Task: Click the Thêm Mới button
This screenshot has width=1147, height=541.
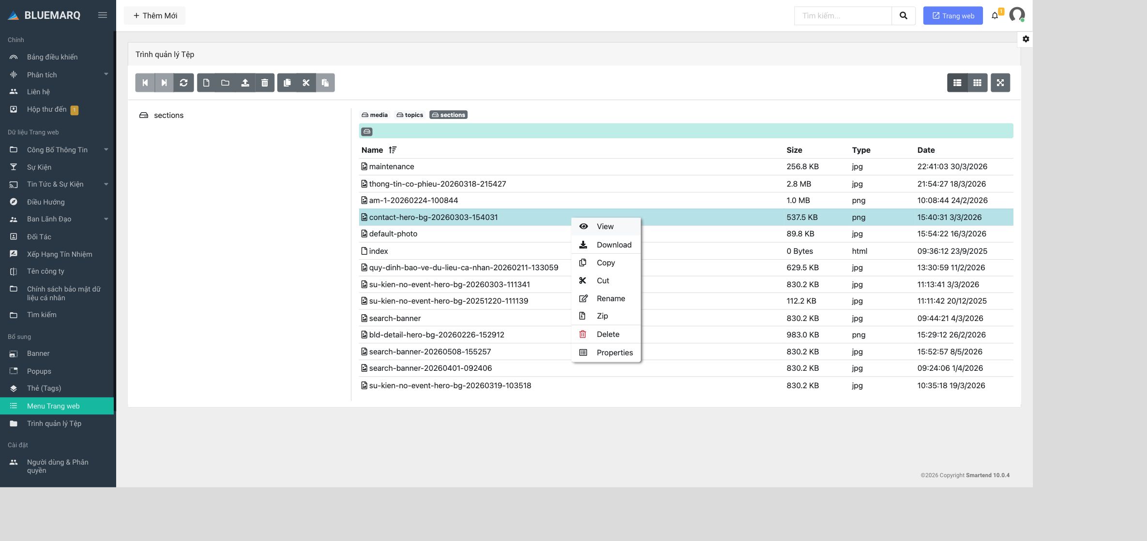Action: click(x=155, y=15)
